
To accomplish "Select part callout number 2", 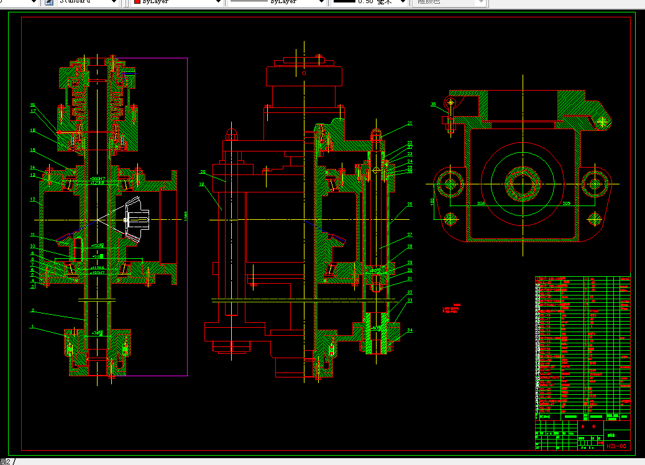I will coord(32,311).
